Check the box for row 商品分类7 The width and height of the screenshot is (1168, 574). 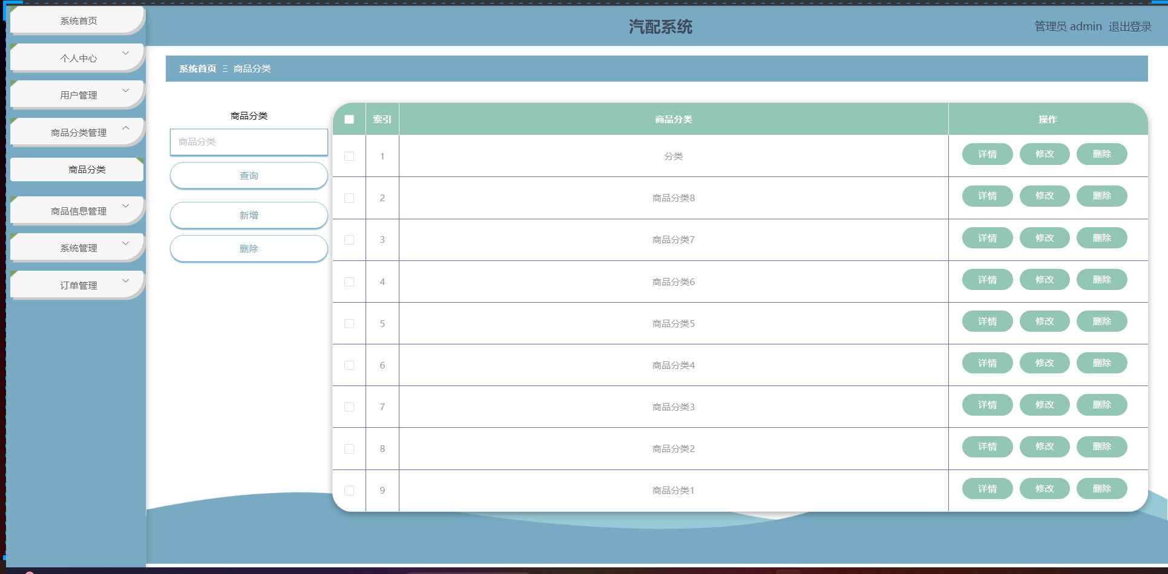349,240
